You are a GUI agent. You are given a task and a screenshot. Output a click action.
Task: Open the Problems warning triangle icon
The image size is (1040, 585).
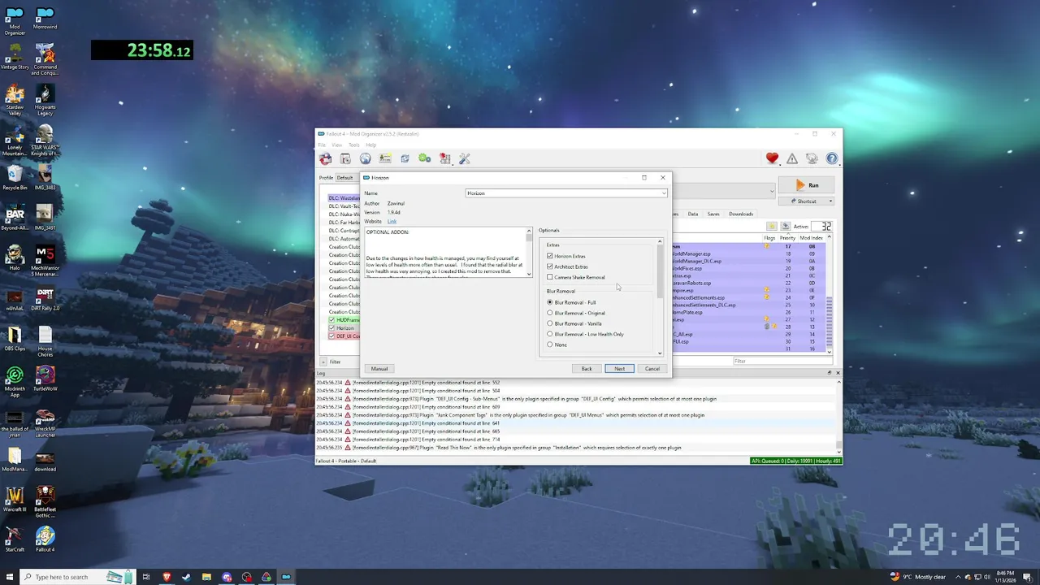pyautogui.click(x=792, y=158)
